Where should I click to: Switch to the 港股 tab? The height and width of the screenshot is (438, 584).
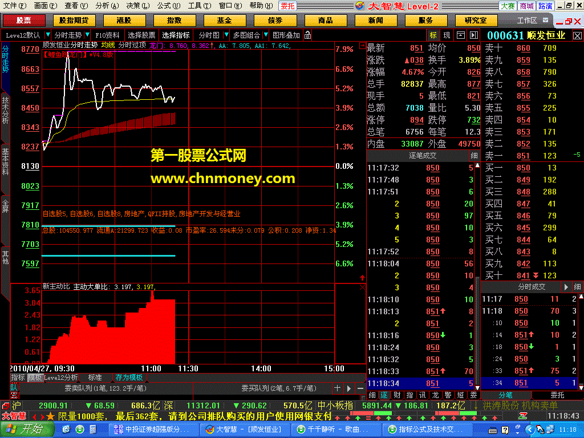point(124,21)
